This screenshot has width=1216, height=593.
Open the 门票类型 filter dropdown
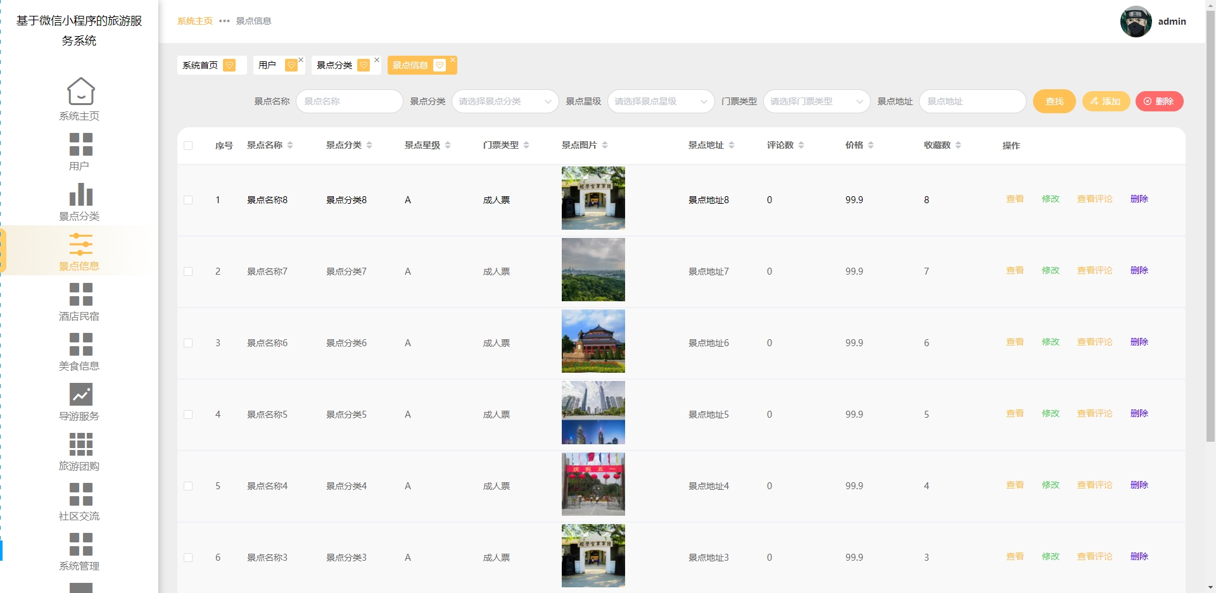(x=817, y=101)
